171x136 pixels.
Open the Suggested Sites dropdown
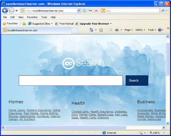coord(40,24)
